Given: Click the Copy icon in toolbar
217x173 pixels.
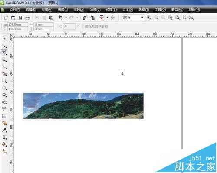Looking at the screenshot, I should (44, 18).
